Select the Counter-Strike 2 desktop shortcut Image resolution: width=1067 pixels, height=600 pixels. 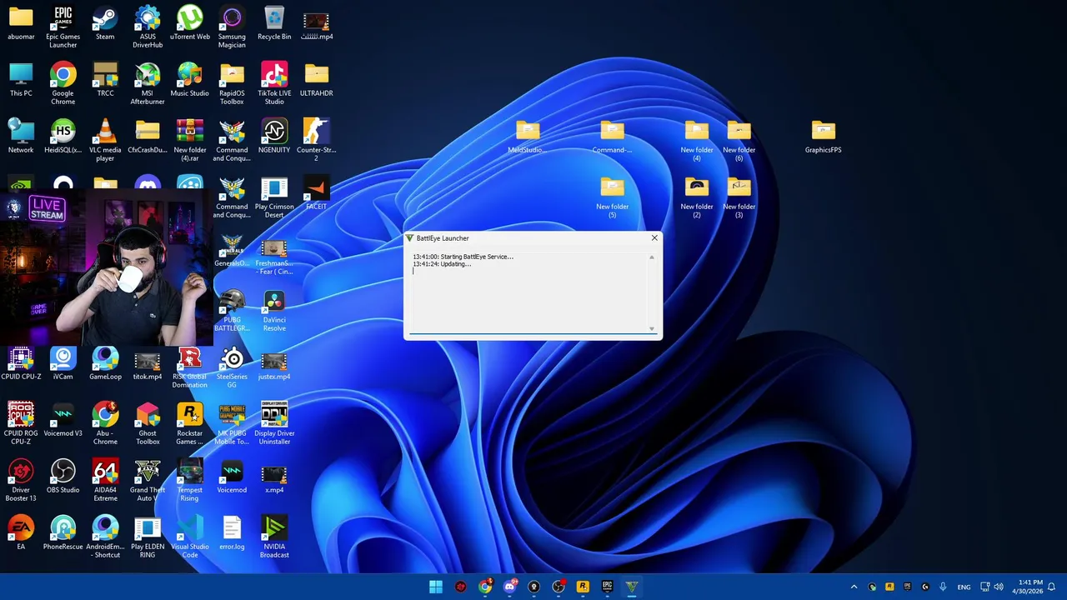pyautogui.click(x=317, y=139)
